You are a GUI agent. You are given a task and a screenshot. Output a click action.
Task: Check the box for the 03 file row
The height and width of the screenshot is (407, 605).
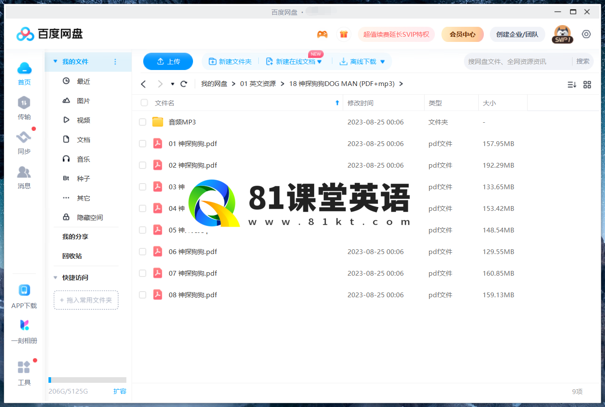[x=142, y=187]
